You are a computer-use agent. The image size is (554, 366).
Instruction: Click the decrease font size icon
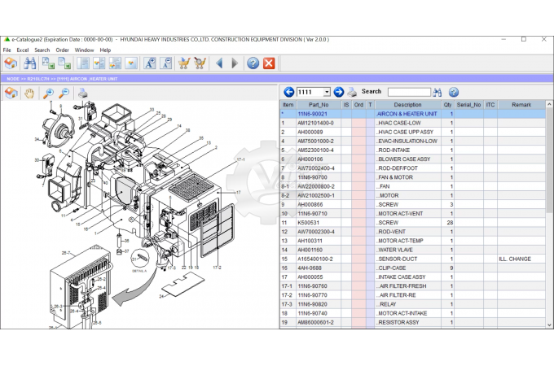(x=165, y=63)
